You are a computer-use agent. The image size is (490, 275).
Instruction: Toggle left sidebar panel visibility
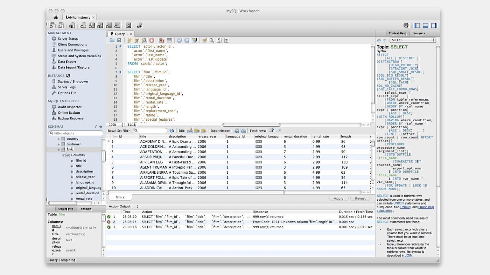point(417,25)
